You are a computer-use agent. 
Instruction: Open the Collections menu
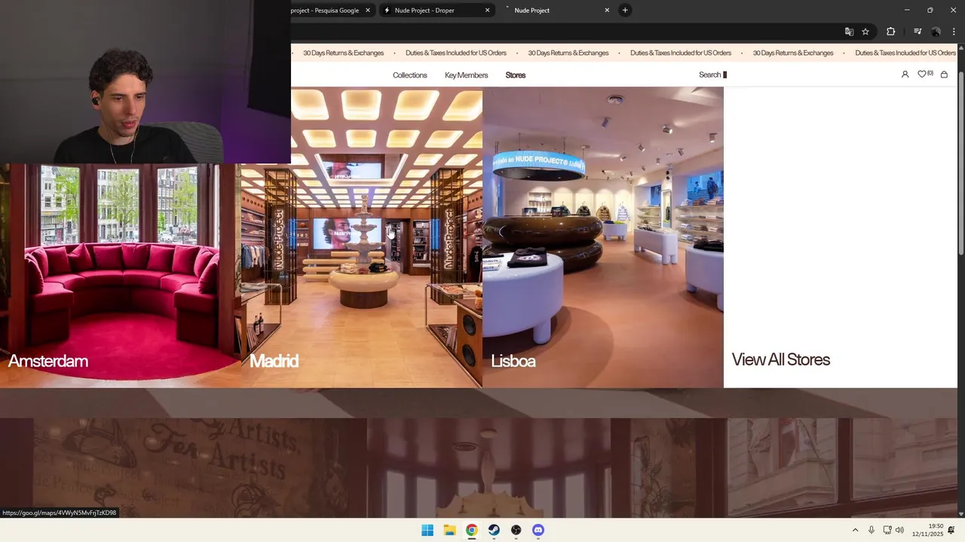pyautogui.click(x=409, y=75)
